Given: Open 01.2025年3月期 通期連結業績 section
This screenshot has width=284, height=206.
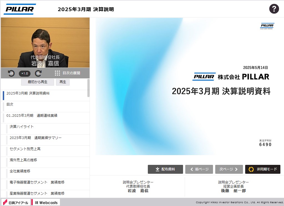Looking at the screenshot, I should (x=45, y=118).
